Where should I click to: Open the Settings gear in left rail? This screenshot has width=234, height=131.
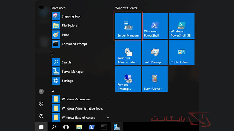pyautogui.click(x=41, y=104)
